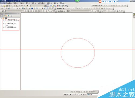Click symbol swatch under first _line layer
The image size is (135, 98).
pos(7,22)
